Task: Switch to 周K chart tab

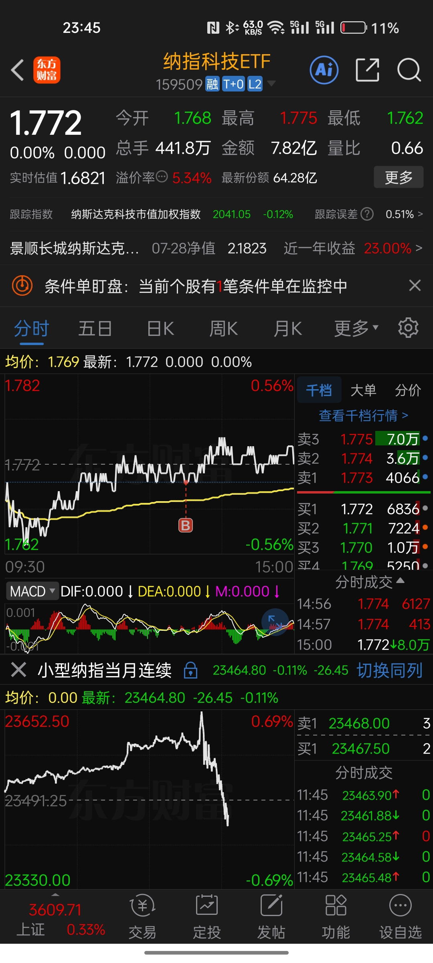Action: (x=223, y=329)
